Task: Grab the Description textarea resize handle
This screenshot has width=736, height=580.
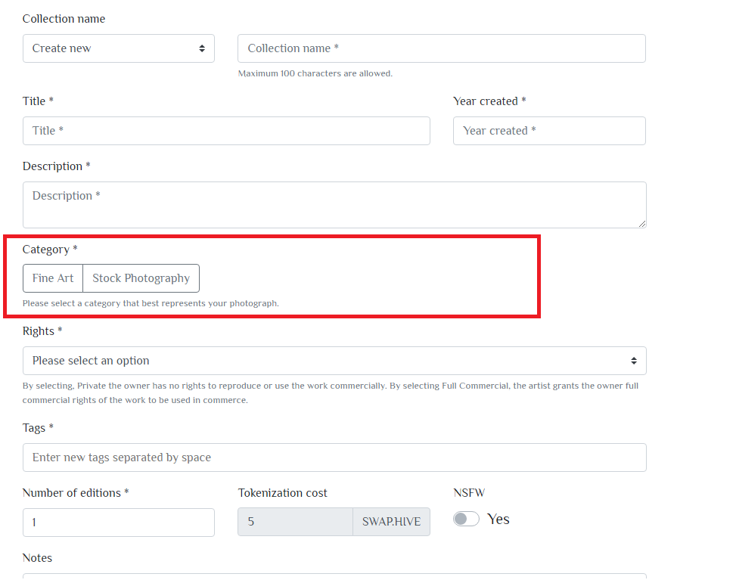Action: (x=642, y=224)
